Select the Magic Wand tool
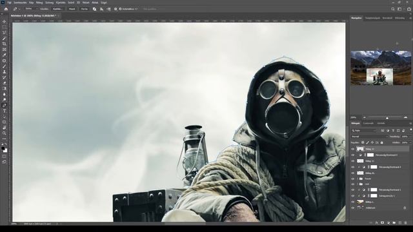 pyautogui.click(x=5, y=39)
